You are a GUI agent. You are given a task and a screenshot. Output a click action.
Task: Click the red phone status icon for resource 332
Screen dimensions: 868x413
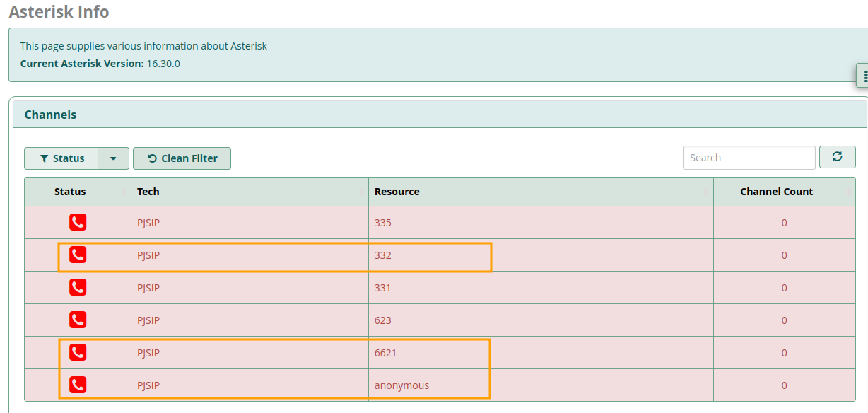[78, 255]
